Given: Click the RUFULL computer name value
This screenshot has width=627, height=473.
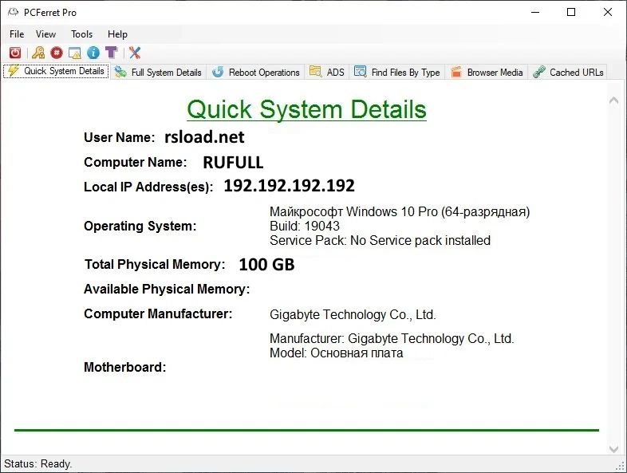Looking at the screenshot, I should (x=233, y=163).
